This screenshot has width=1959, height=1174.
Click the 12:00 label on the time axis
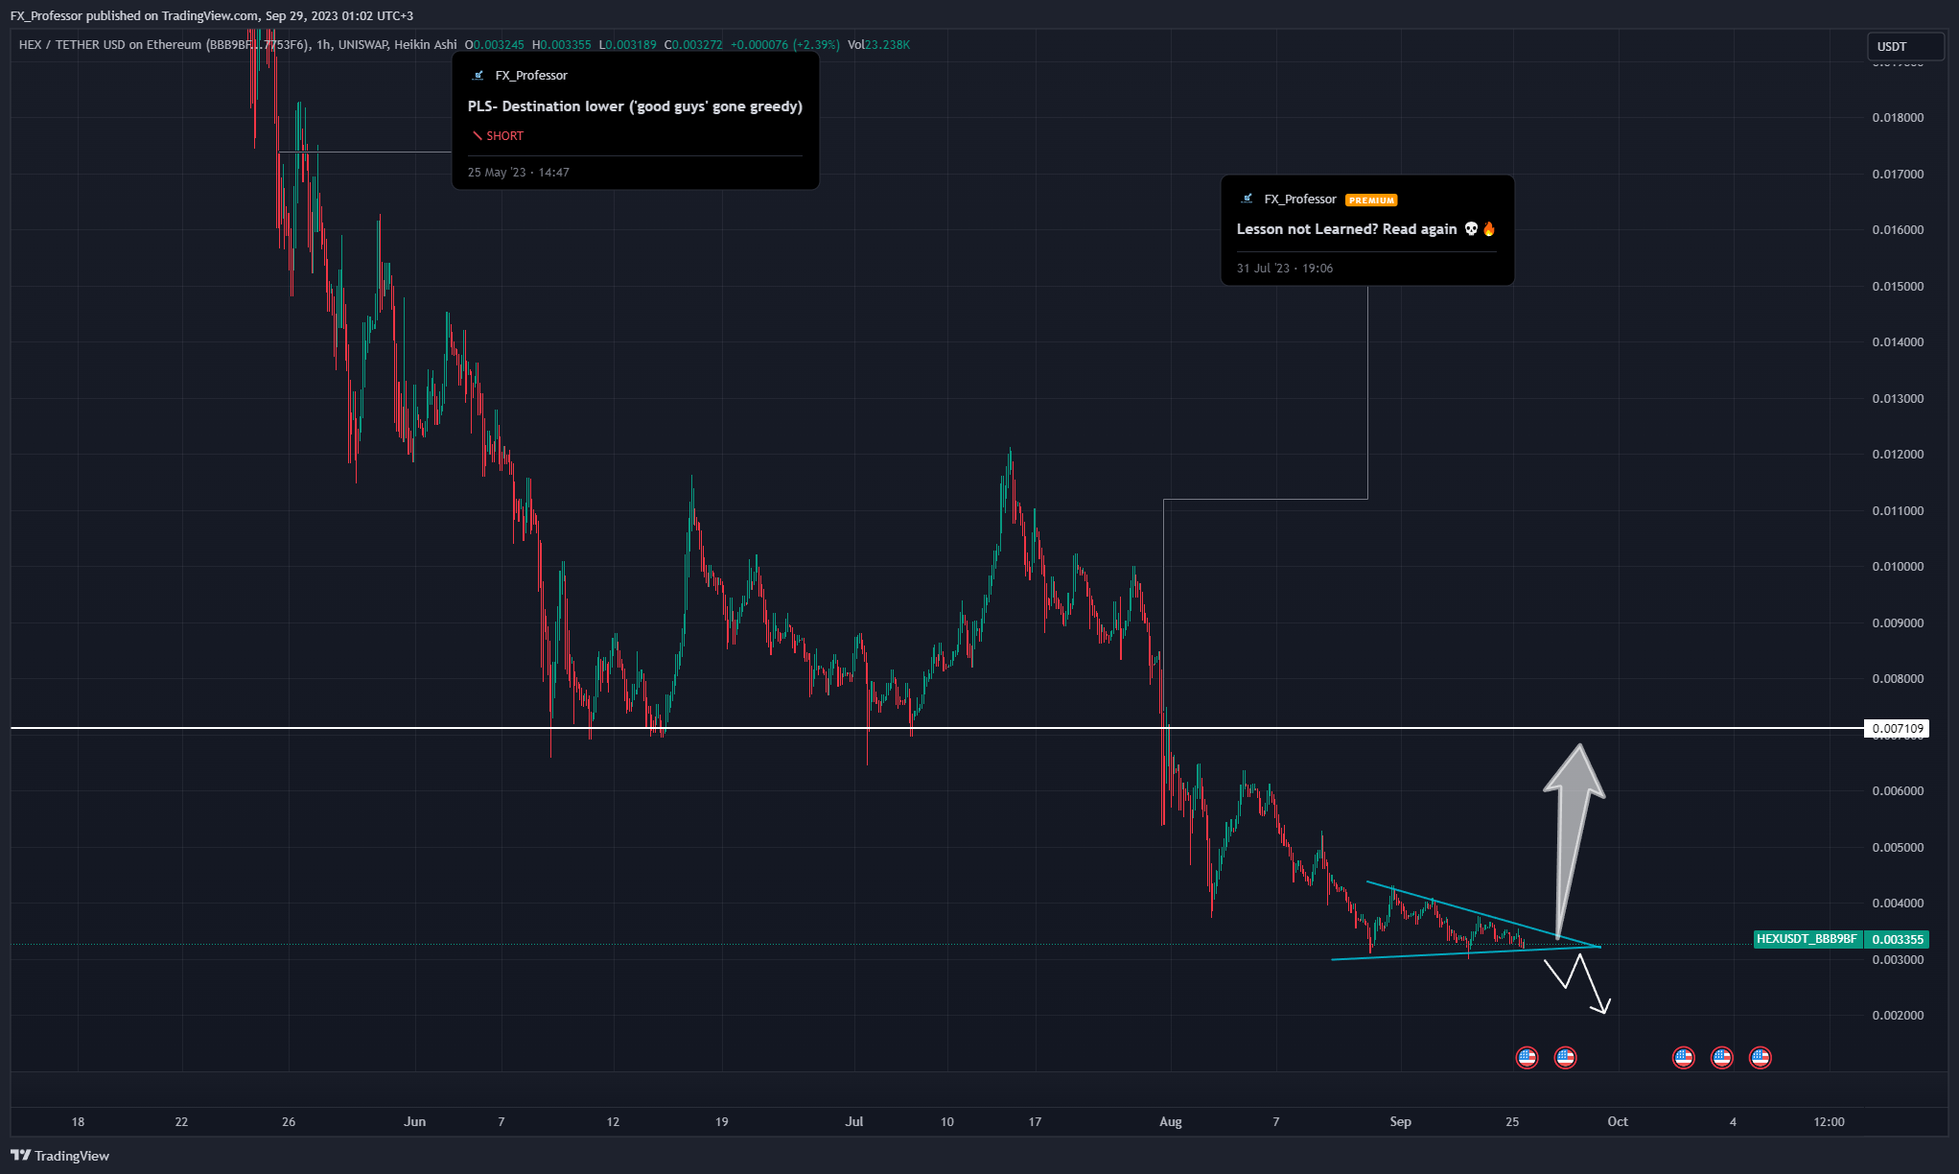pyautogui.click(x=1830, y=1122)
